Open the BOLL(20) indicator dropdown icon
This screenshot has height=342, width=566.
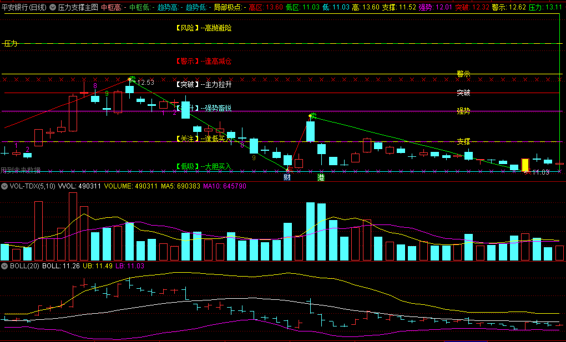(4, 266)
